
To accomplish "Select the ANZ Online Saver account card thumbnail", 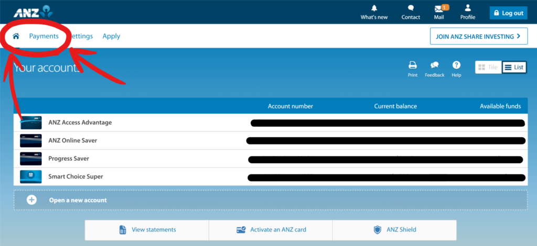I will click(x=31, y=141).
